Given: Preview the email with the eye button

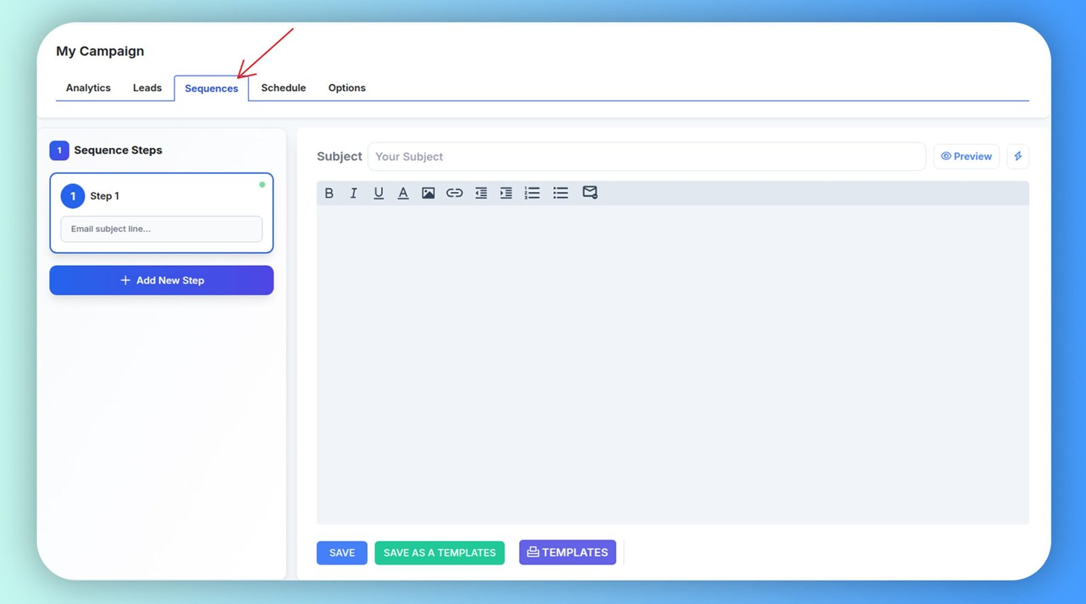Looking at the screenshot, I should coord(966,156).
